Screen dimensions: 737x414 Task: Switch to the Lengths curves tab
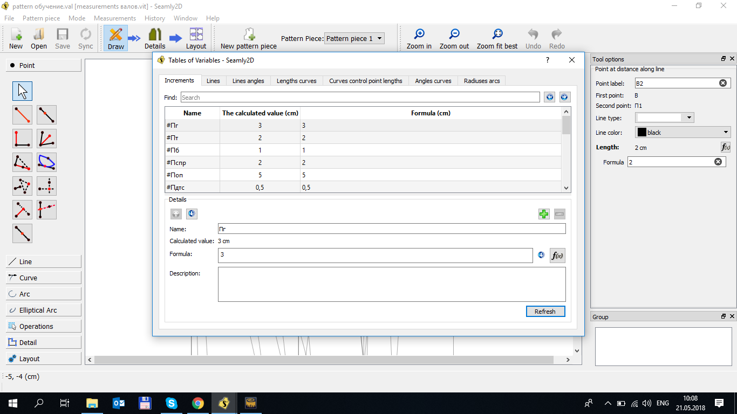pyautogui.click(x=296, y=81)
